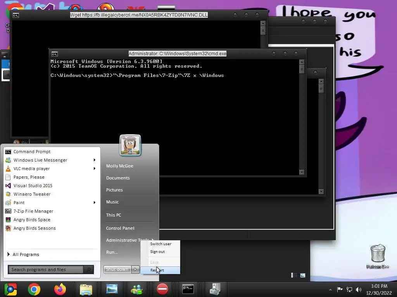Launch 7-Zip File Manager
Screen dimensions: 397x297
click(33, 211)
